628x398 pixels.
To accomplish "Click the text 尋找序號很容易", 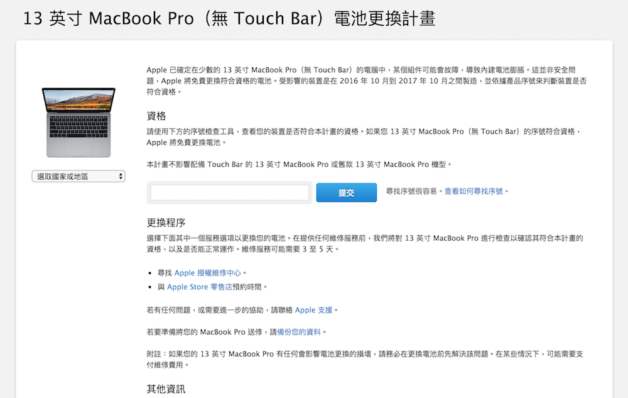I will point(411,191).
